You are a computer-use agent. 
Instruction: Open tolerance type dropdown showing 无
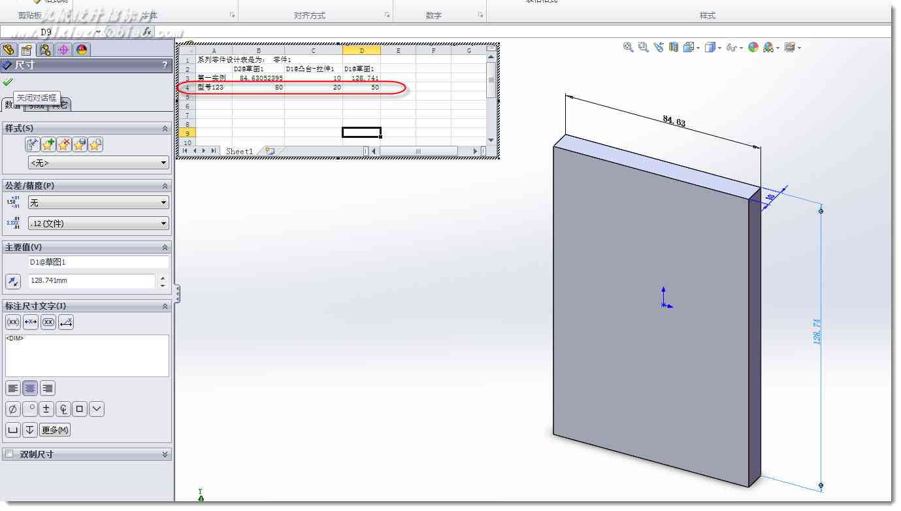point(99,203)
